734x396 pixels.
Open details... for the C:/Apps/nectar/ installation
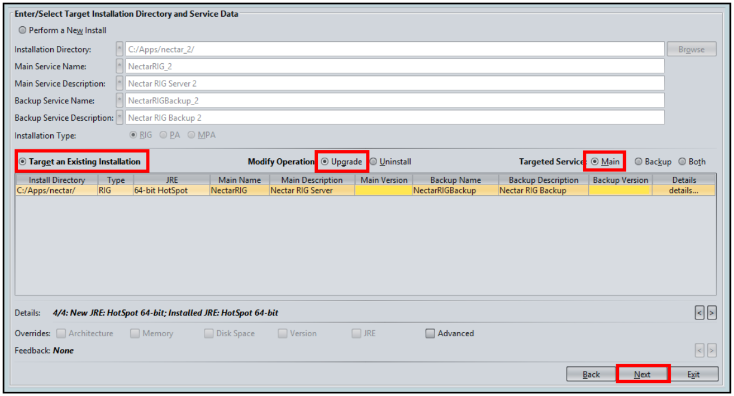(684, 191)
